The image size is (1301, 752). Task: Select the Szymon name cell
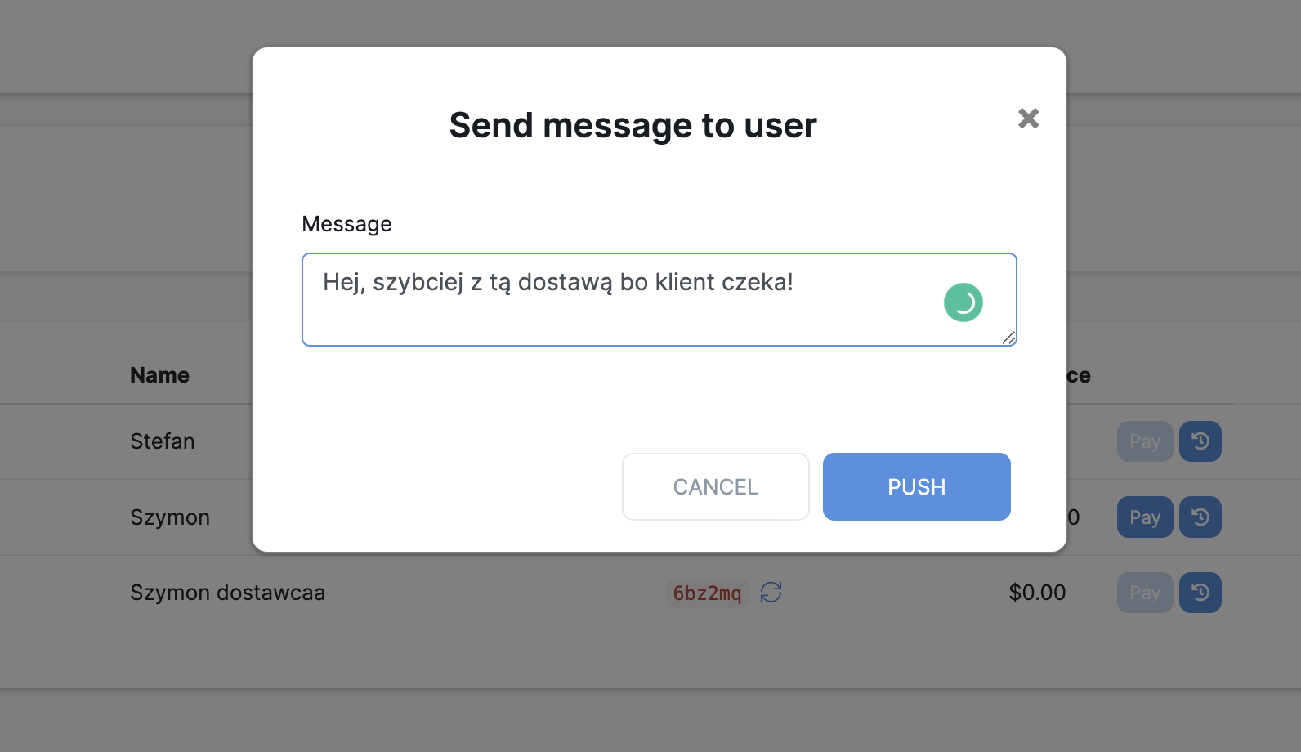(170, 517)
